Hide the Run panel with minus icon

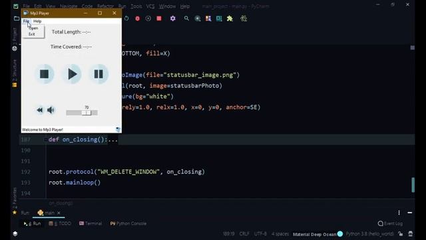tap(410, 213)
